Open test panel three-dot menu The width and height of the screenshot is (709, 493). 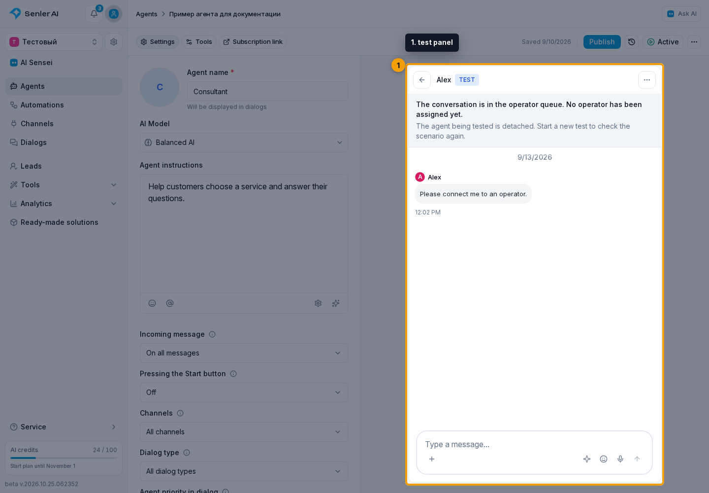[647, 80]
